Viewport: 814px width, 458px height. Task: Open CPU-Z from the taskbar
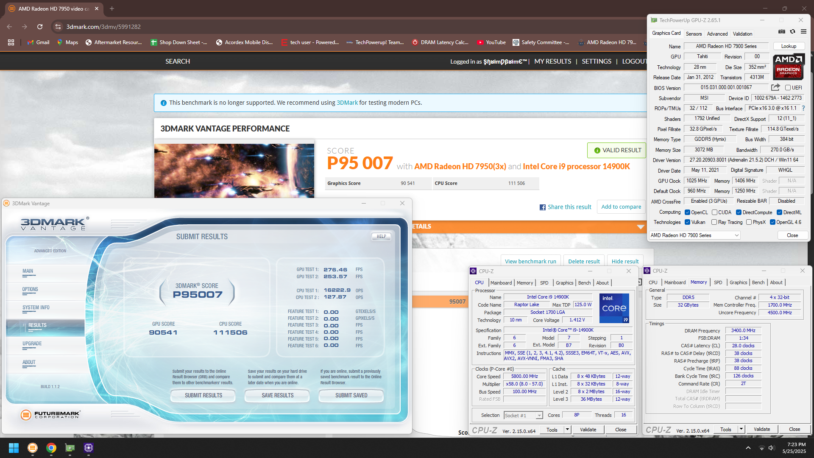point(89,448)
